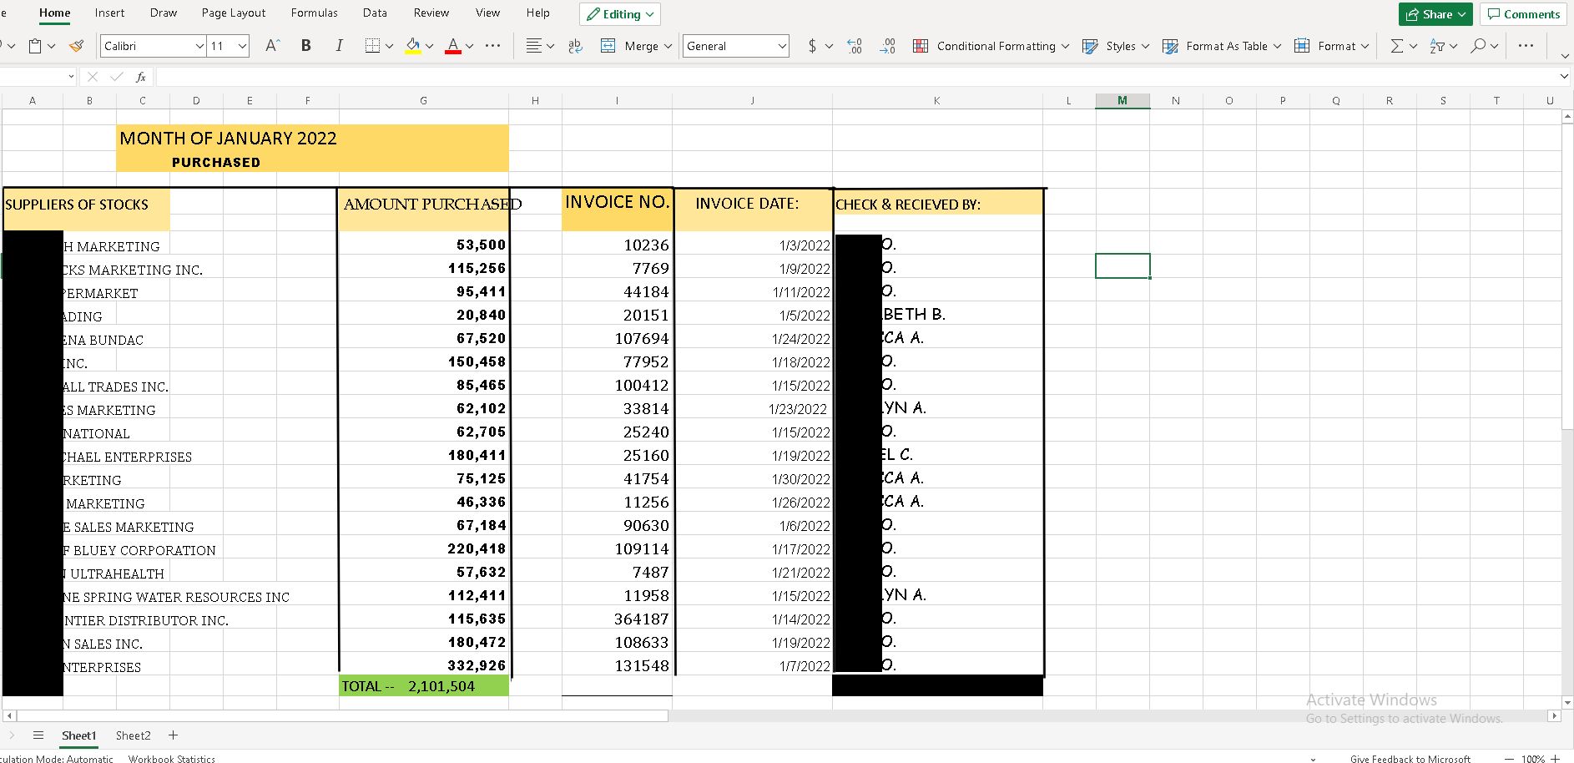
Task: Add a new sheet with the plus icon
Action: point(173,735)
